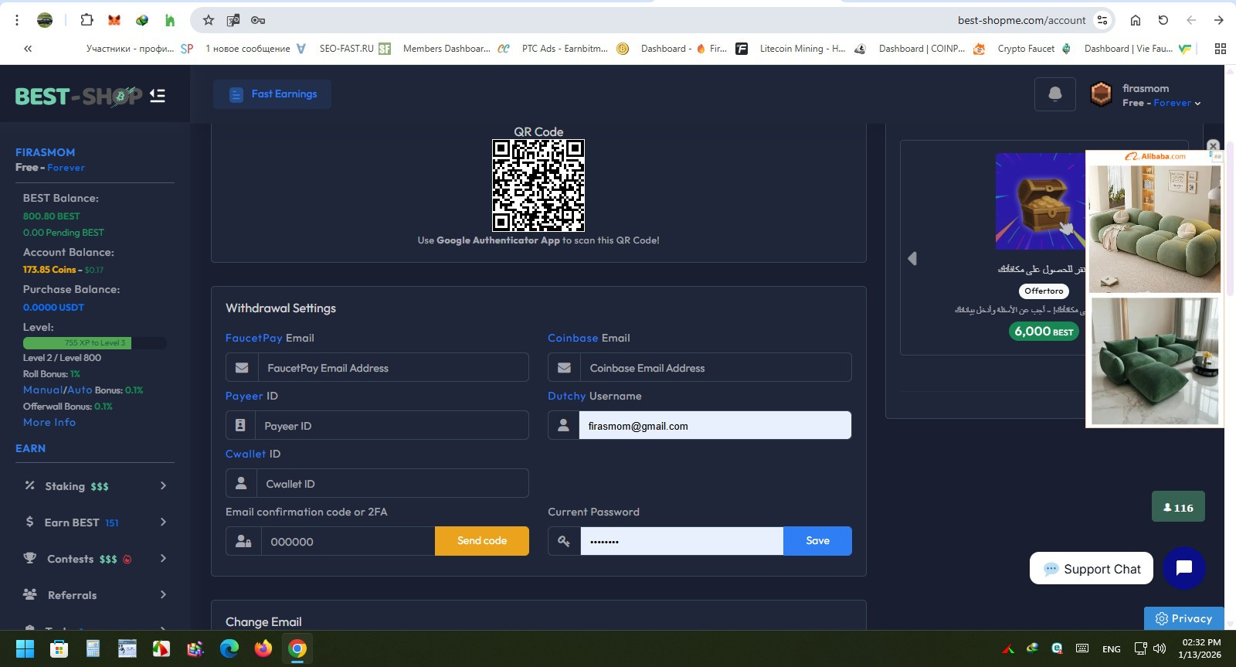Expand the Contests $$$ menu
Image resolution: width=1236 pixels, height=667 pixels.
(95, 558)
